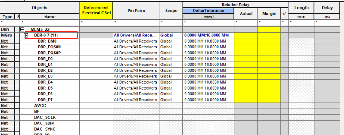Collapse the MEMS_22 design tree node
This screenshot has height=135, width=344.
tap(22, 29)
